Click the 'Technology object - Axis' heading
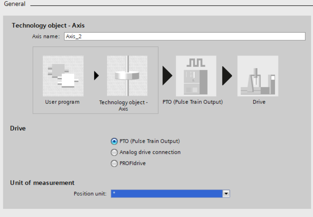 (x=48, y=25)
